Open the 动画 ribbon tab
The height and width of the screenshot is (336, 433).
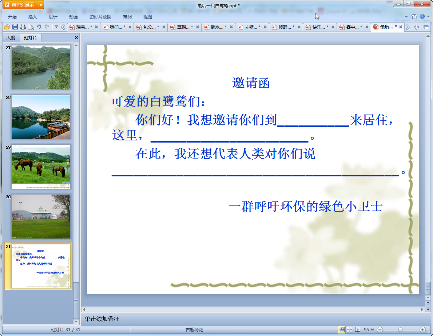coord(73,17)
